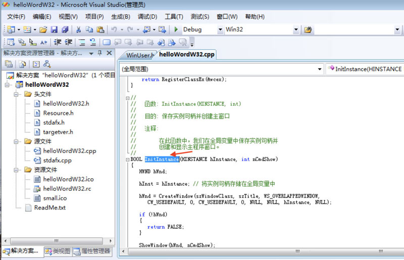Image resolution: width=404 pixels, height=260 pixels.
Task: Click the Save All icon
Action: [x=65, y=29]
